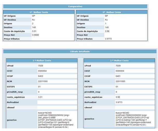Select the 1º Melhor Custo header in Comparativo

click(x=39, y=12)
